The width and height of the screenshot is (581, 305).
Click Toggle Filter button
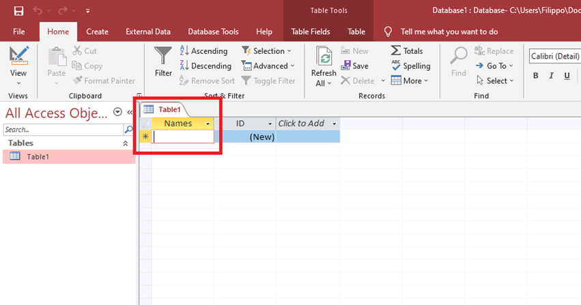click(x=268, y=81)
